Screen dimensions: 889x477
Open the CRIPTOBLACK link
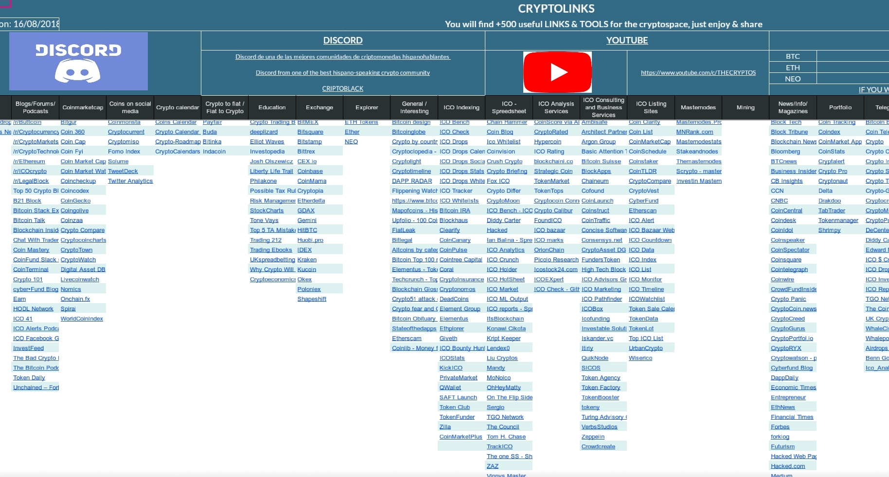pos(343,88)
